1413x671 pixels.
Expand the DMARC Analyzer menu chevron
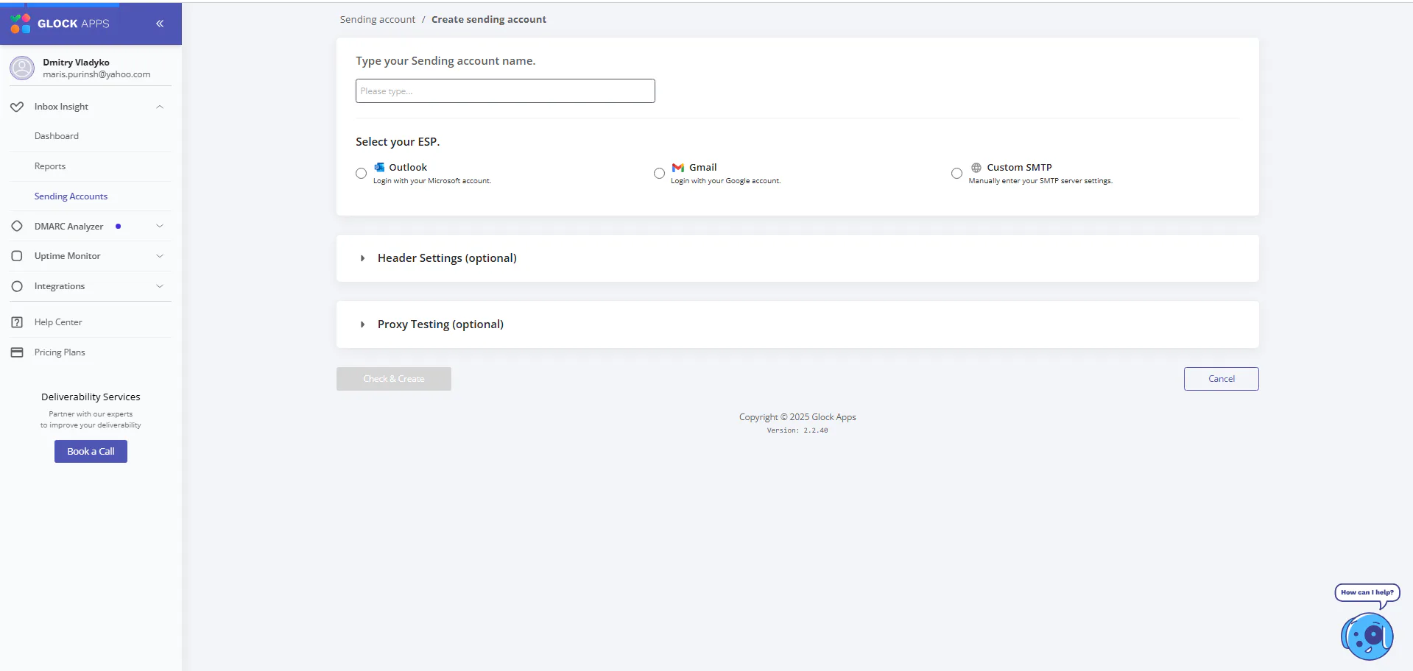[x=160, y=226]
